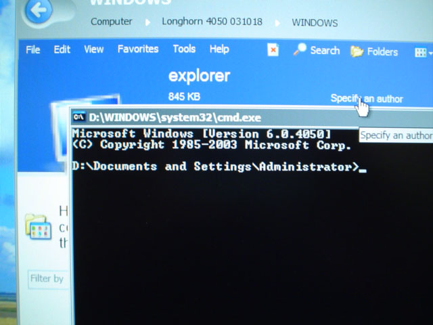Toggle the Folders pane button
Screen dimensions: 433x325
(374, 51)
